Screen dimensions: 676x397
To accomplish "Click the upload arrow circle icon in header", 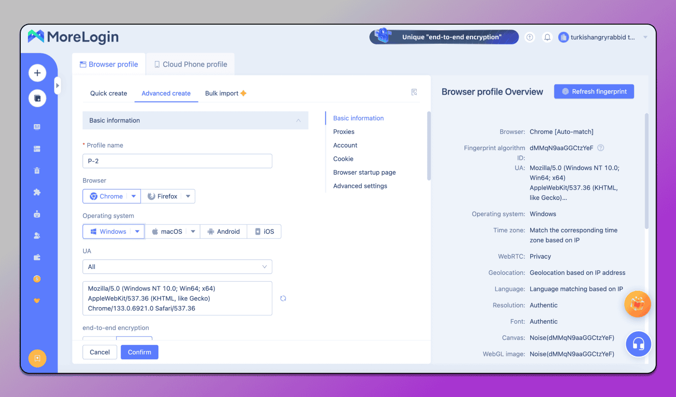I will click(530, 37).
